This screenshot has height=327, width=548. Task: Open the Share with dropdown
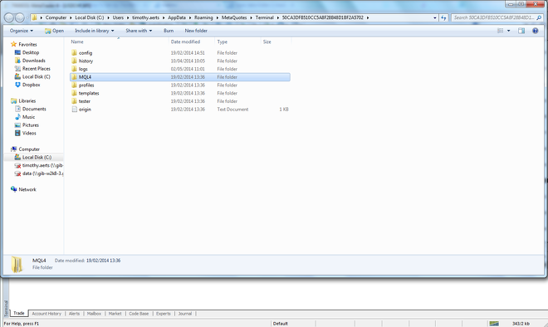[x=139, y=31]
